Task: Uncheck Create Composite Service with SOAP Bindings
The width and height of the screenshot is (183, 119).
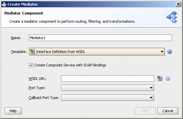Action: click(x=31, y=65)
